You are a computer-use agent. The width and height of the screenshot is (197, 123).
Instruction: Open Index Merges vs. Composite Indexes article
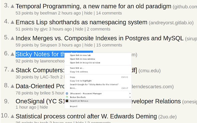tap(99, 38)
